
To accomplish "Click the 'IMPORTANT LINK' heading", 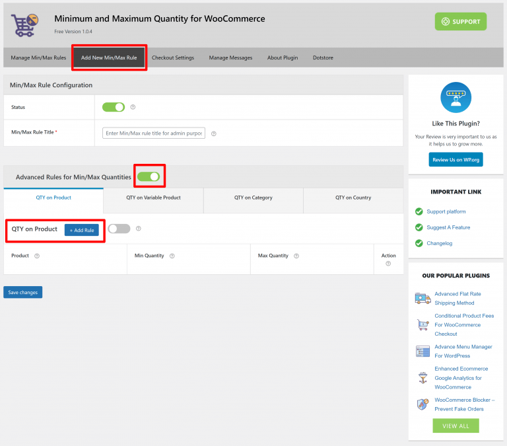I will pos(456,192).
